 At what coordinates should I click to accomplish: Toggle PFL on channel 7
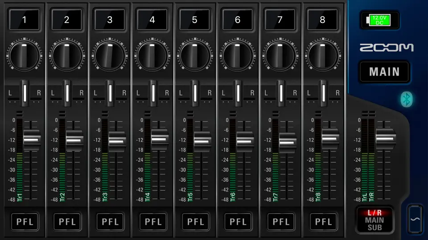coord(281,222)
